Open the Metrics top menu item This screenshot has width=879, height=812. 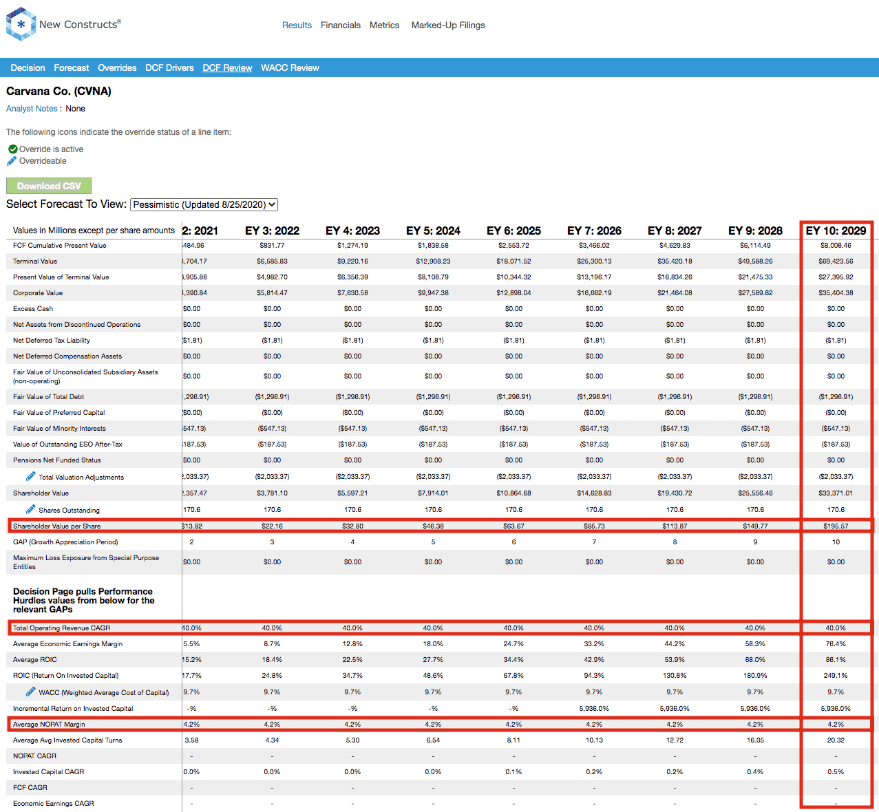tap(384, 25)
